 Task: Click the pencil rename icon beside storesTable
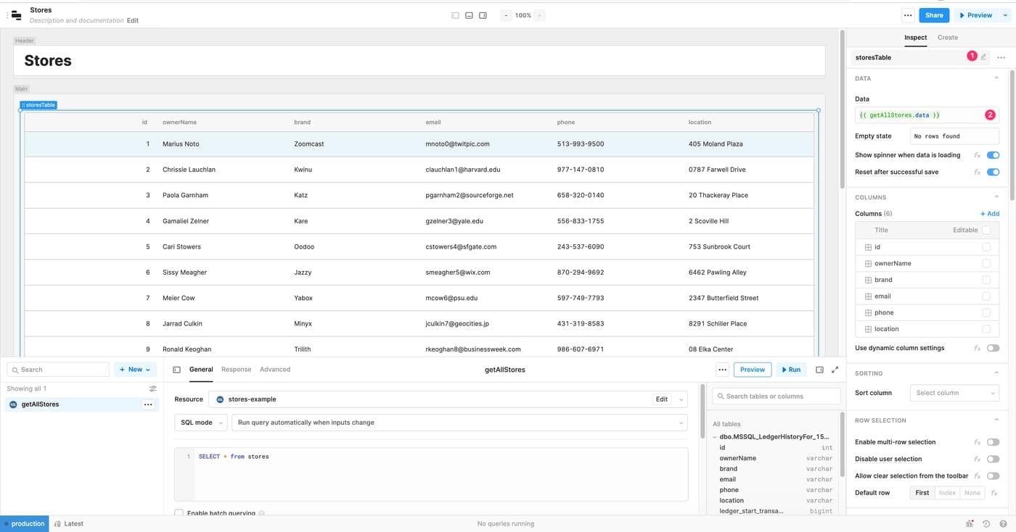(x=983, y=57)
